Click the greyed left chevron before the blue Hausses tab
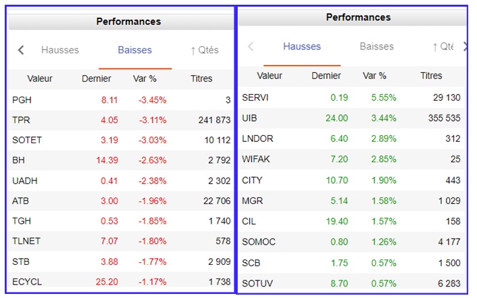The image size is (477, 298). click(x=251, y=47)
